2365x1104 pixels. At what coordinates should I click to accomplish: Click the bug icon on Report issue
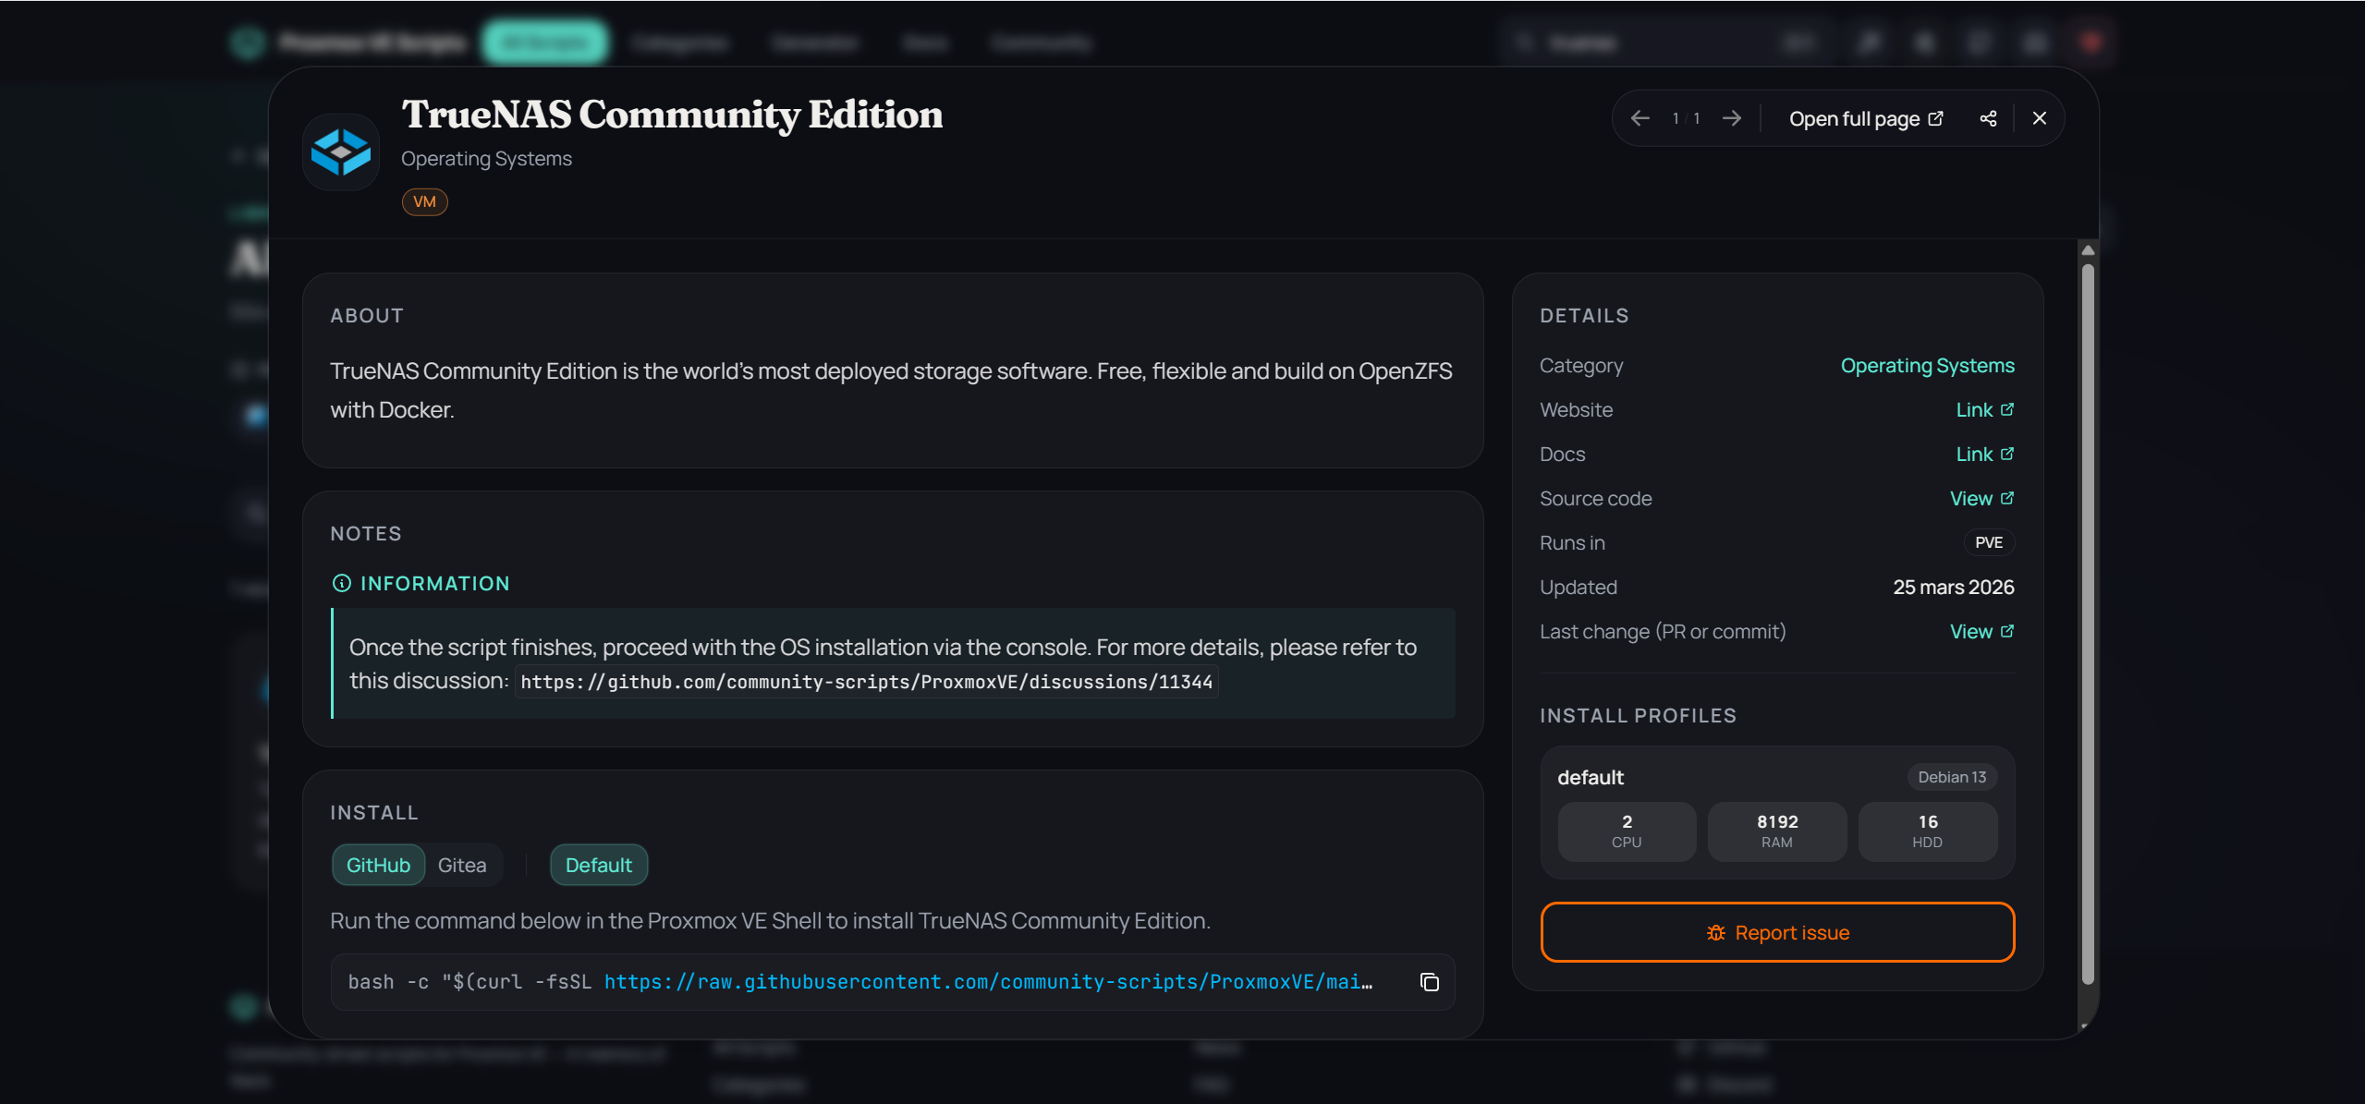click(1716, 933)
